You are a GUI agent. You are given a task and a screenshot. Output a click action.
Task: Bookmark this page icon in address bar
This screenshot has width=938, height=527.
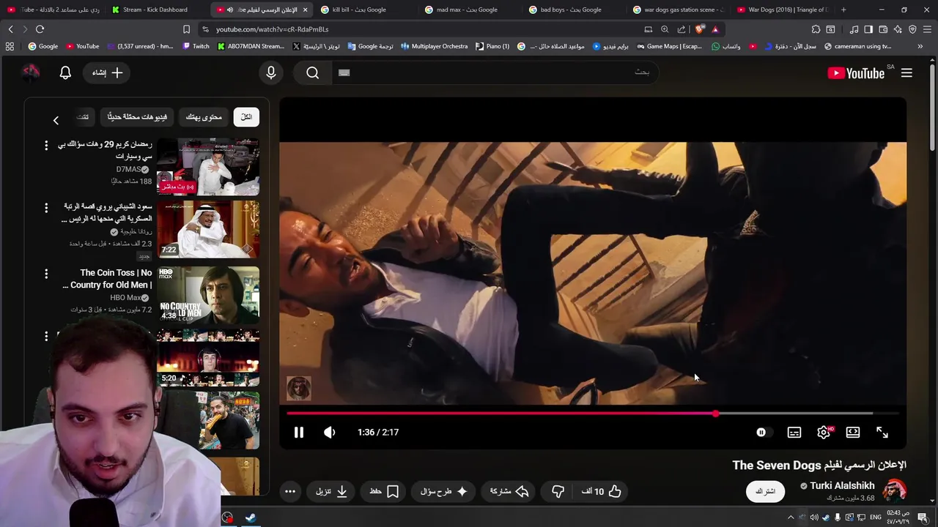pyautogui.click(x=186, y=29)
